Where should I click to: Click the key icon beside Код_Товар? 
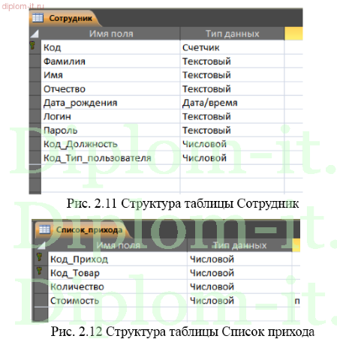click(39, 271)
